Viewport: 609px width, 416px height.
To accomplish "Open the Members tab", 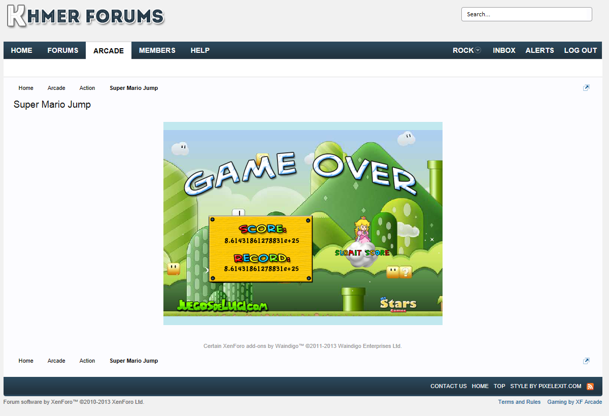I will click(x=157, y=50).
